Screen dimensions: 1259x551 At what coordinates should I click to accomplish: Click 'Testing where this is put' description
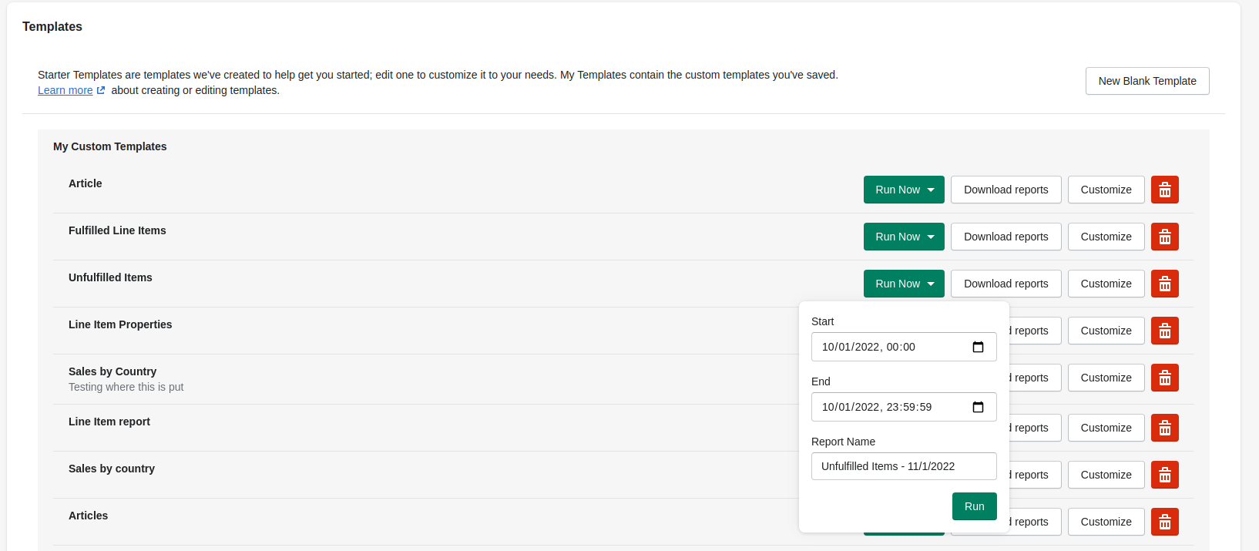point(126,387)
